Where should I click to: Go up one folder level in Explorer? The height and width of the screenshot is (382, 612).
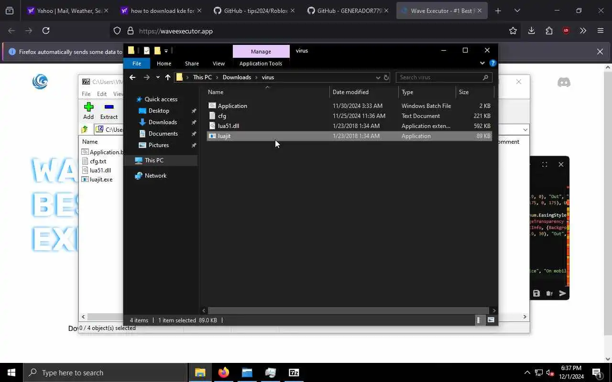[x=168, y=77]
